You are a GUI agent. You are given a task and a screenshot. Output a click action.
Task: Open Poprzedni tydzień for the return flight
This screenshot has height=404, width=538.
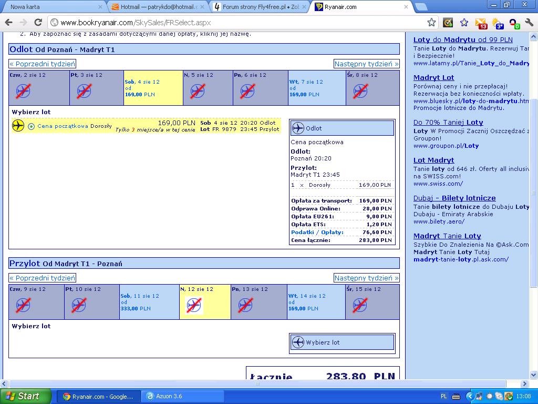point(42,278)
